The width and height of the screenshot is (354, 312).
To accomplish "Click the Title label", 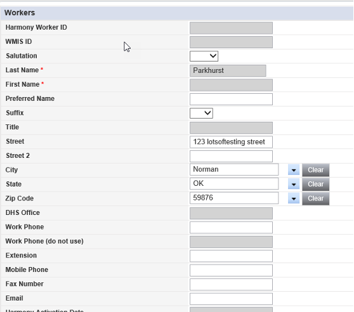I will tap(12, 127).
